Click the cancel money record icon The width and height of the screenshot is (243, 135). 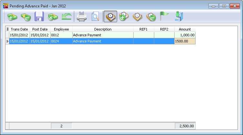(x=53, y=16)
